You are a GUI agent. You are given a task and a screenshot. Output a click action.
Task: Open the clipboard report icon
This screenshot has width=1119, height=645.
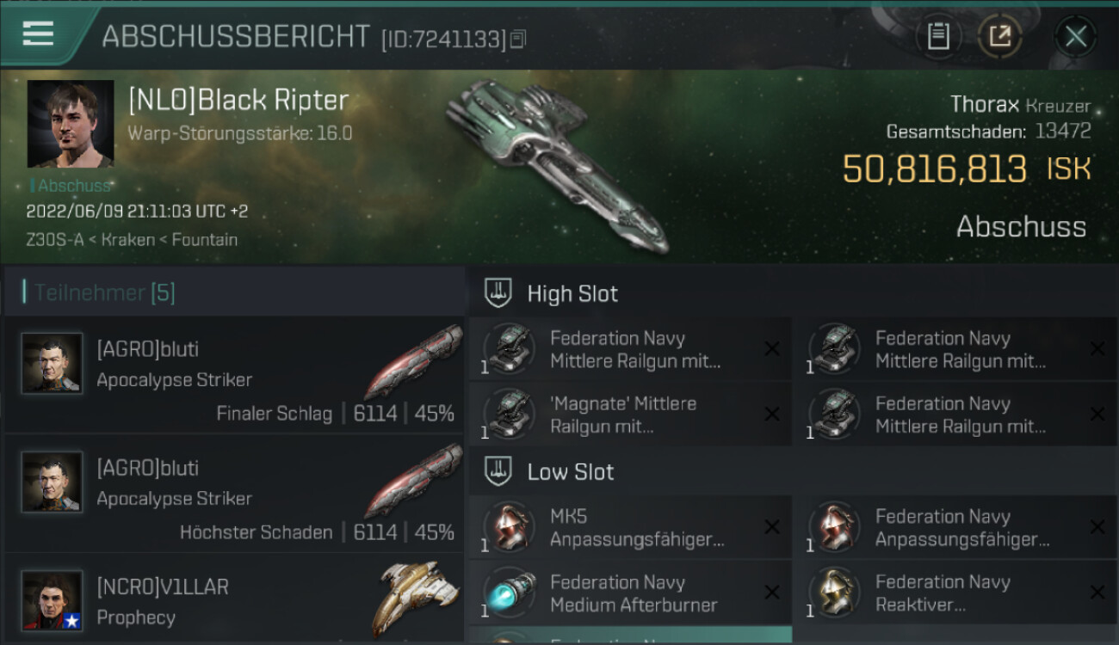[x=938, y=36]
